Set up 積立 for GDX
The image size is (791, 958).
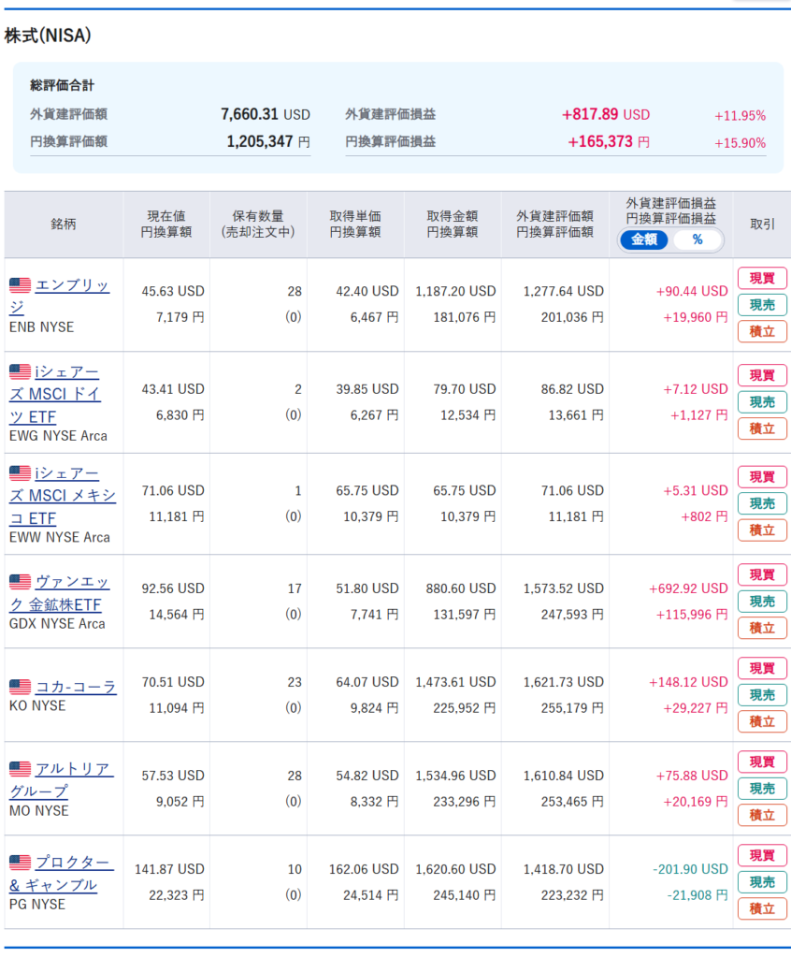(762, 628)
